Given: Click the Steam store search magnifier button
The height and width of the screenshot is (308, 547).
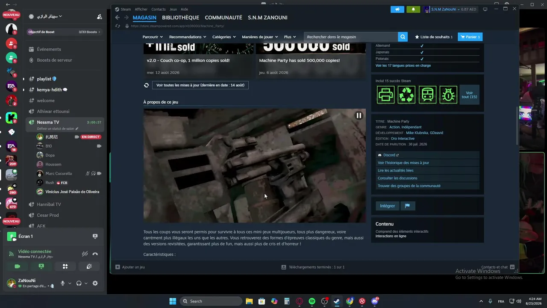Looking at the screenshot, I should [x=403, y=37].
